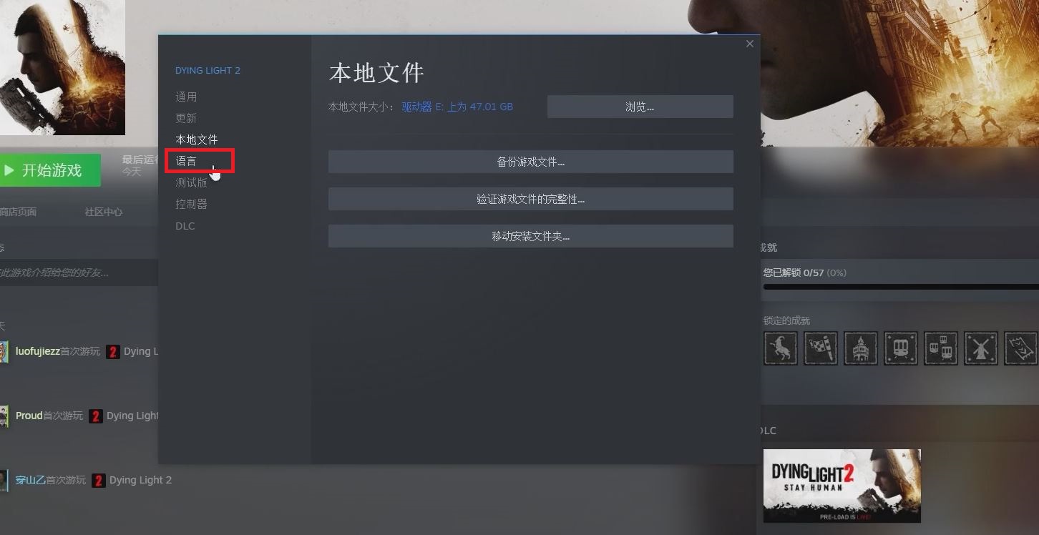Click the Dying Light 2 icon beside 穿山乙
This screenshot has height=535, width=1039.
coord(99,481)
